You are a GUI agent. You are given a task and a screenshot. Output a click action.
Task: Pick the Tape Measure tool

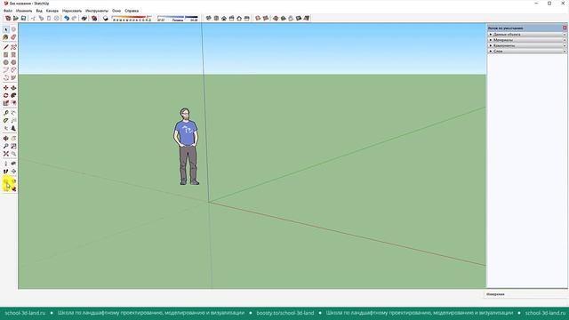click(x=6, y=113)
